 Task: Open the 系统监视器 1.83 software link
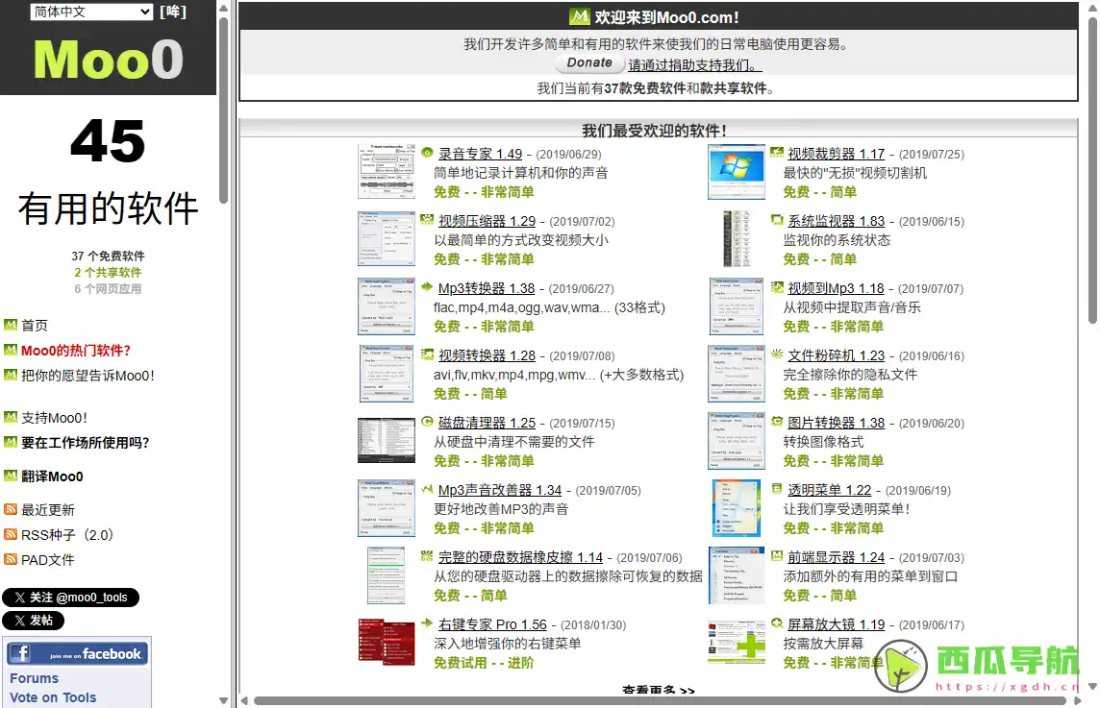click(x=837, y=221)
